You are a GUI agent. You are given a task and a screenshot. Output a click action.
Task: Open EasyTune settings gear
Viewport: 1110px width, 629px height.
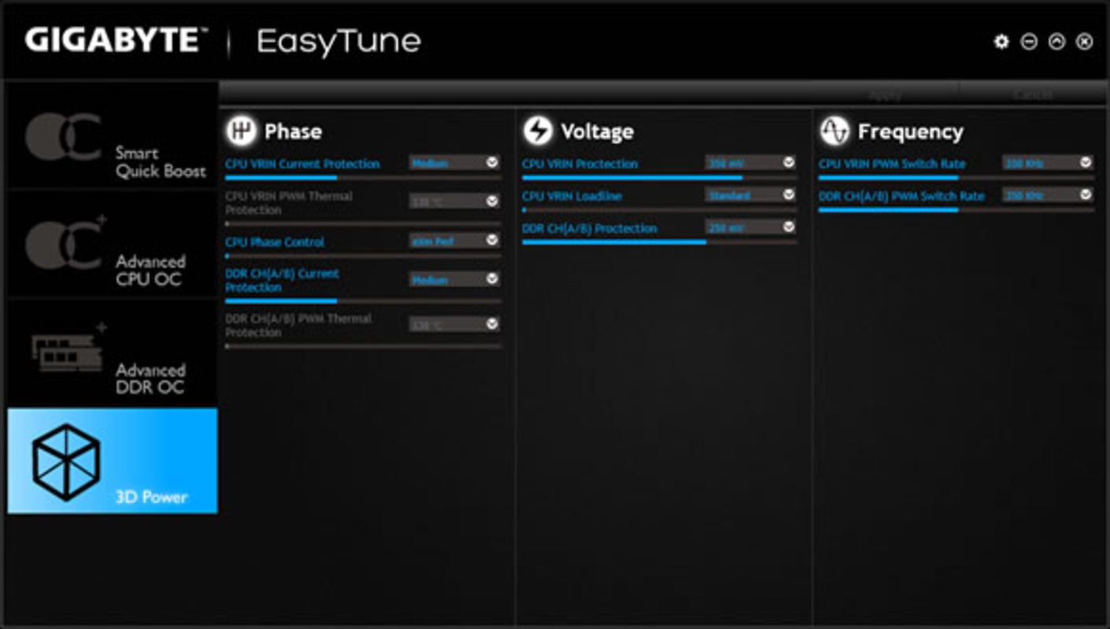(x=1001, y=42)
